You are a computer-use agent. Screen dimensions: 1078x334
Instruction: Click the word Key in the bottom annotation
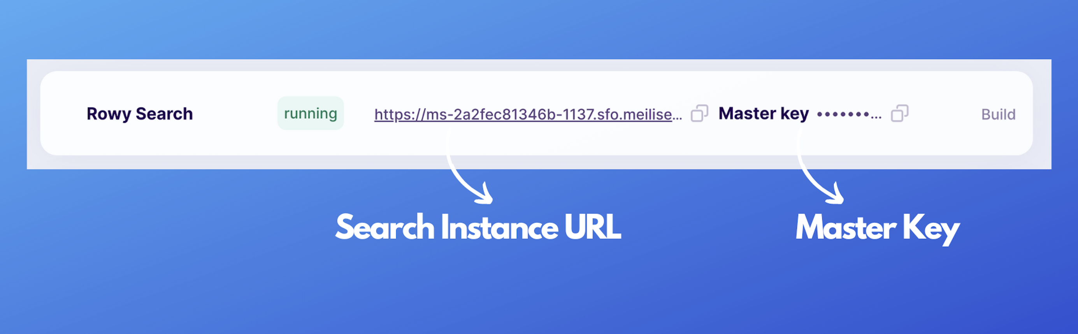tap(931, 229)
